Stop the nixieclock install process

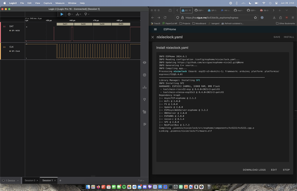[286, 170]
